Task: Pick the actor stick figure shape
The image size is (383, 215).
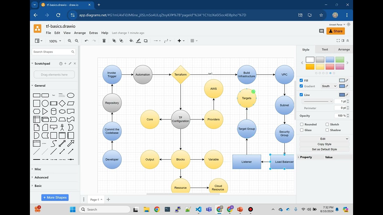Action: click(x=62, y=128)
